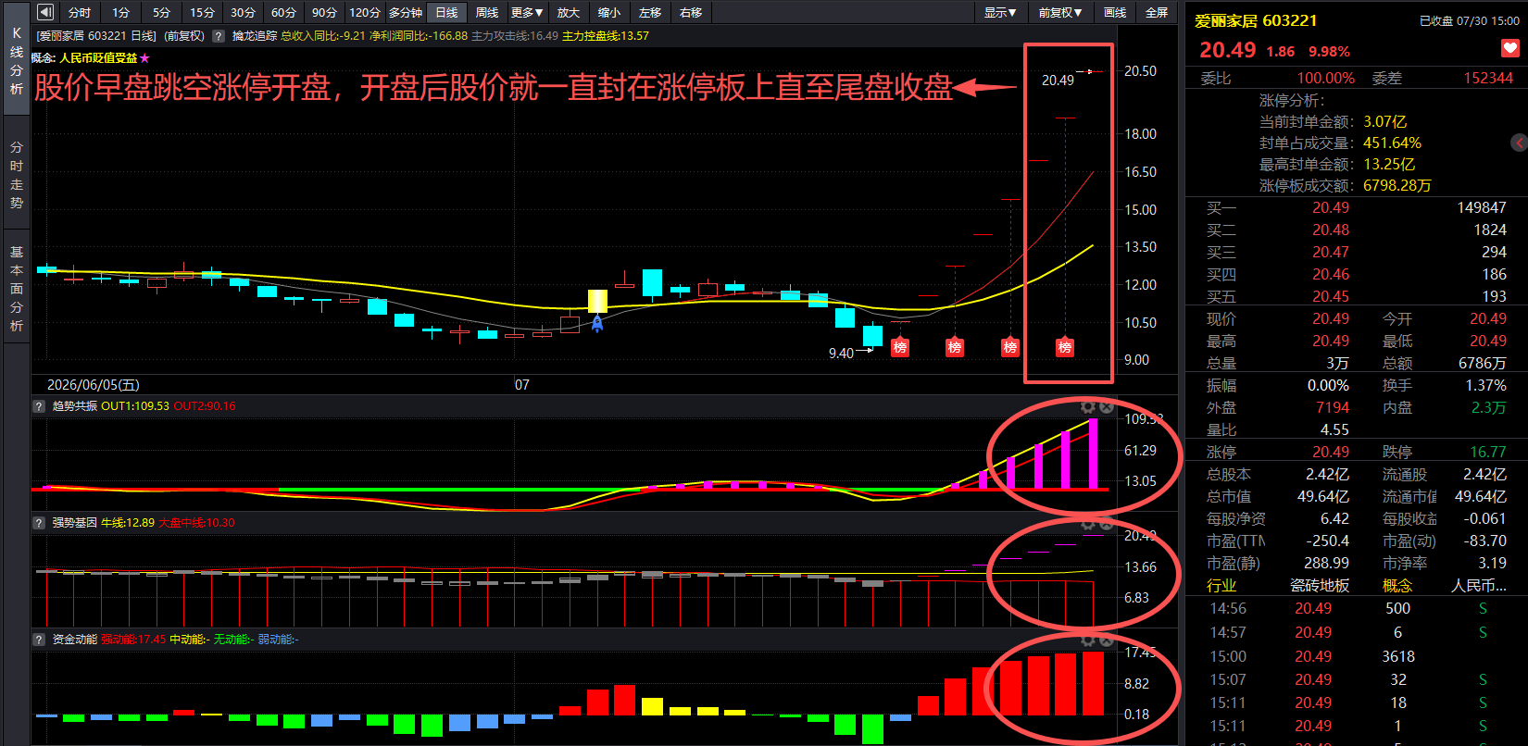The width and height of the screenshot is (1528, 746).
Task: Click 全屏 fullscreen button
Action: coord(1157,12)
